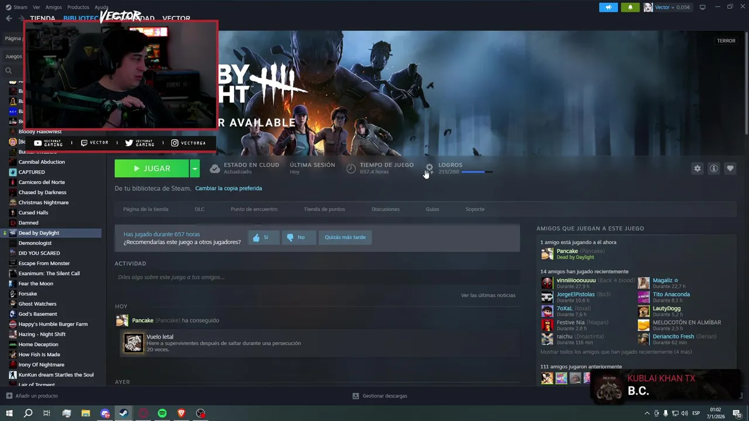Click the library search magnifier icon
This screenshot has height=421, width=749.
point(8,70)
